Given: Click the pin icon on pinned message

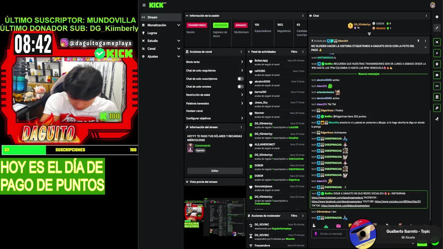Looking at the screenshot, I should (418, 41).
